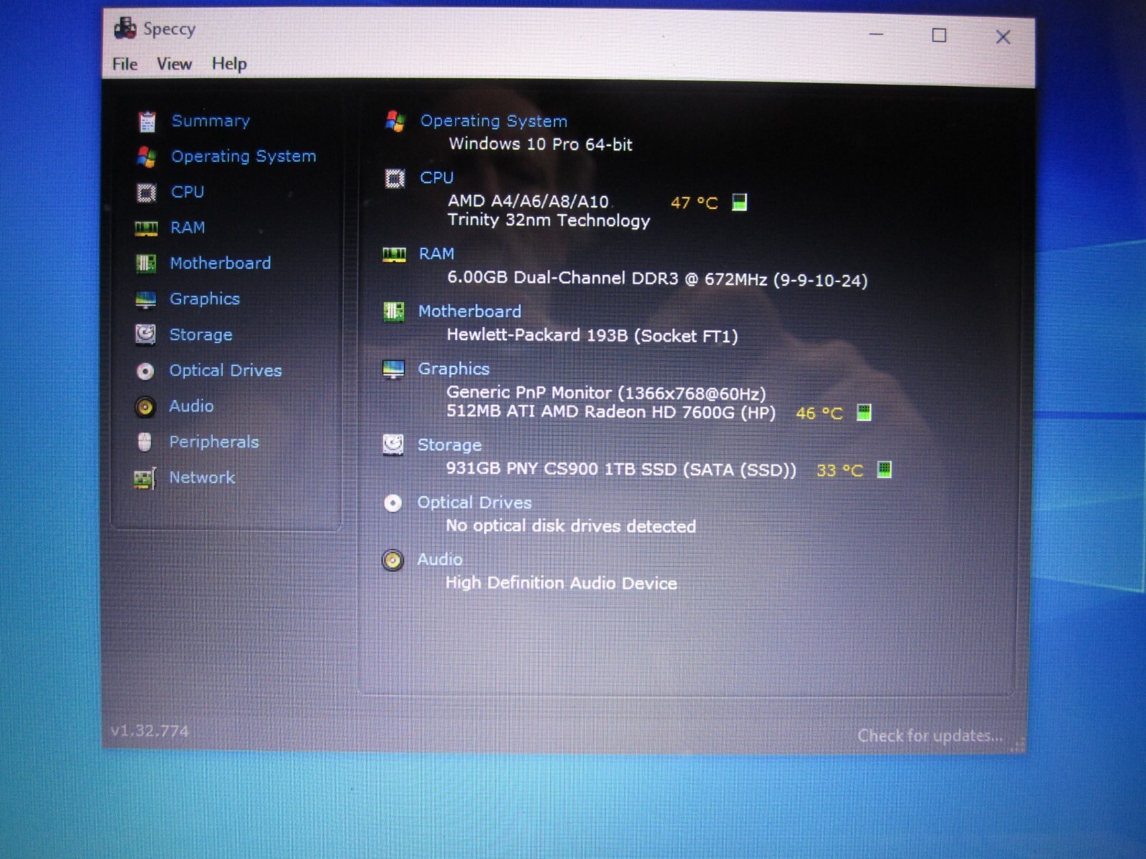Click the Motherboard icon in summary pane

pyautogui.click(x=394, y=311)
